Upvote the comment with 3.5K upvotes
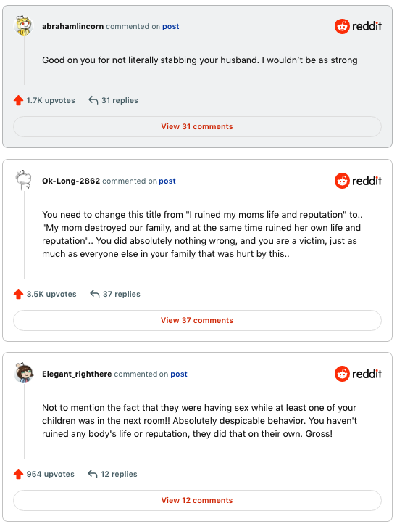The width and height of the screenshot is (397, 524). tap(18, 294)
